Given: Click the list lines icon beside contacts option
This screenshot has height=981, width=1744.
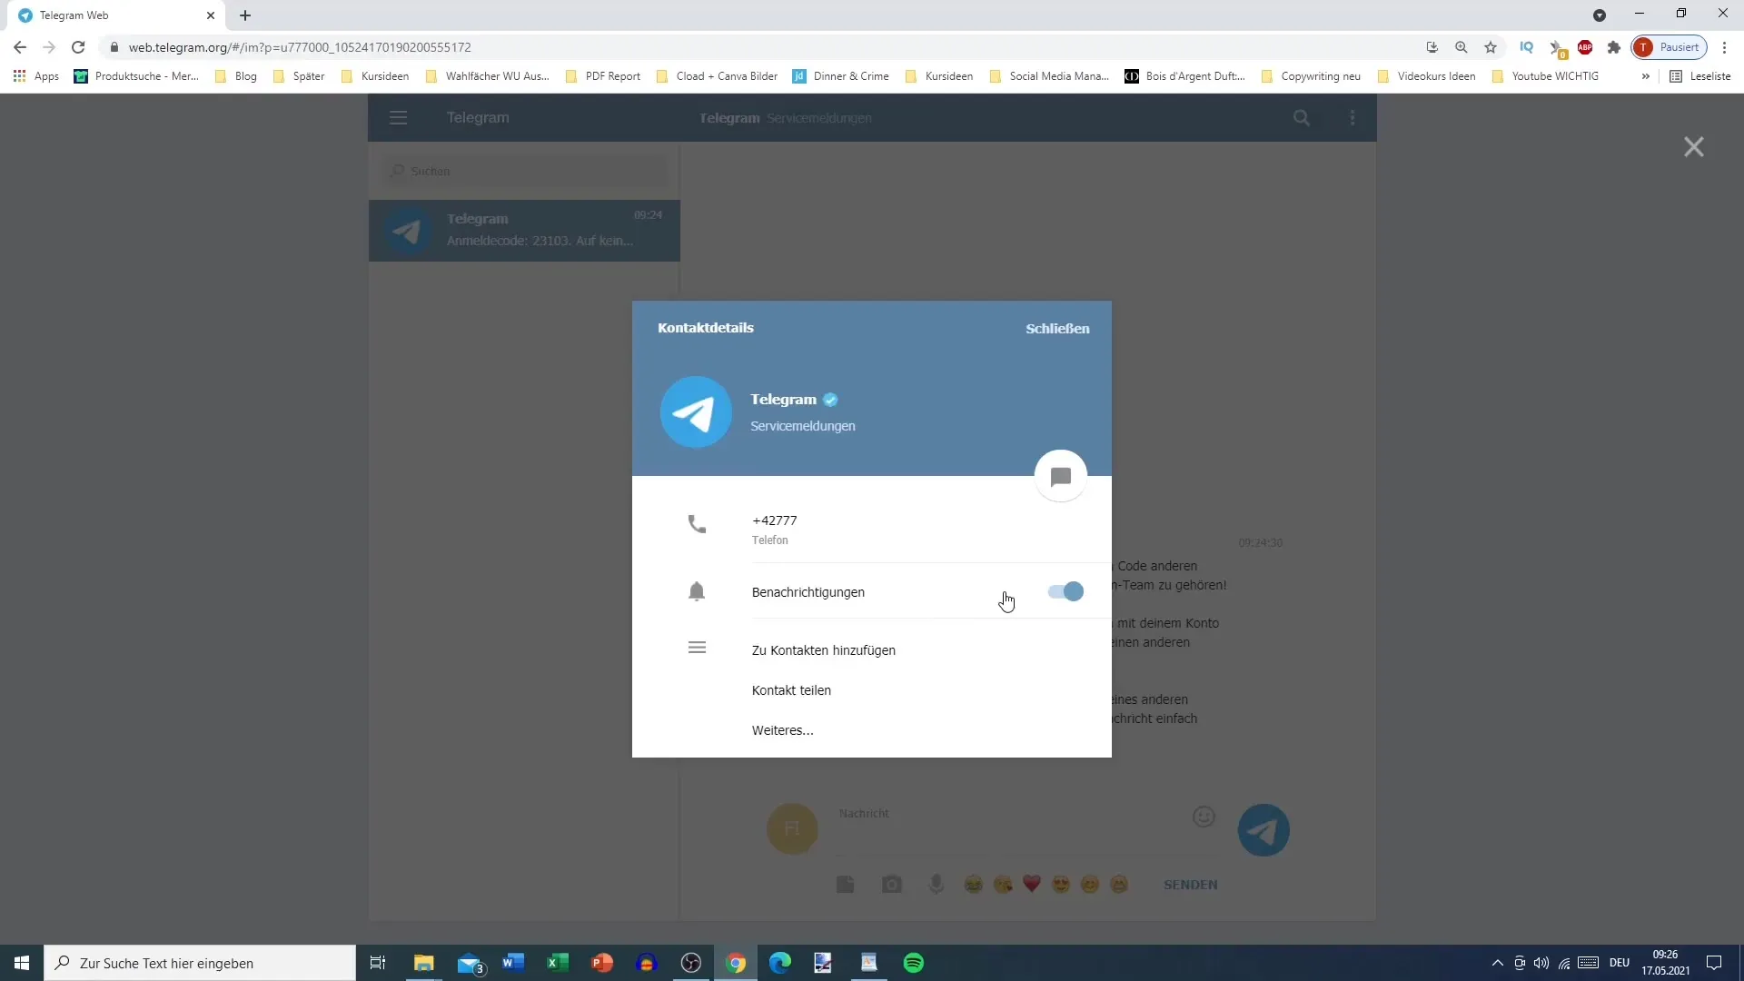Looking at the screenshot, I should pyautogui.click(x=697, y=648).
